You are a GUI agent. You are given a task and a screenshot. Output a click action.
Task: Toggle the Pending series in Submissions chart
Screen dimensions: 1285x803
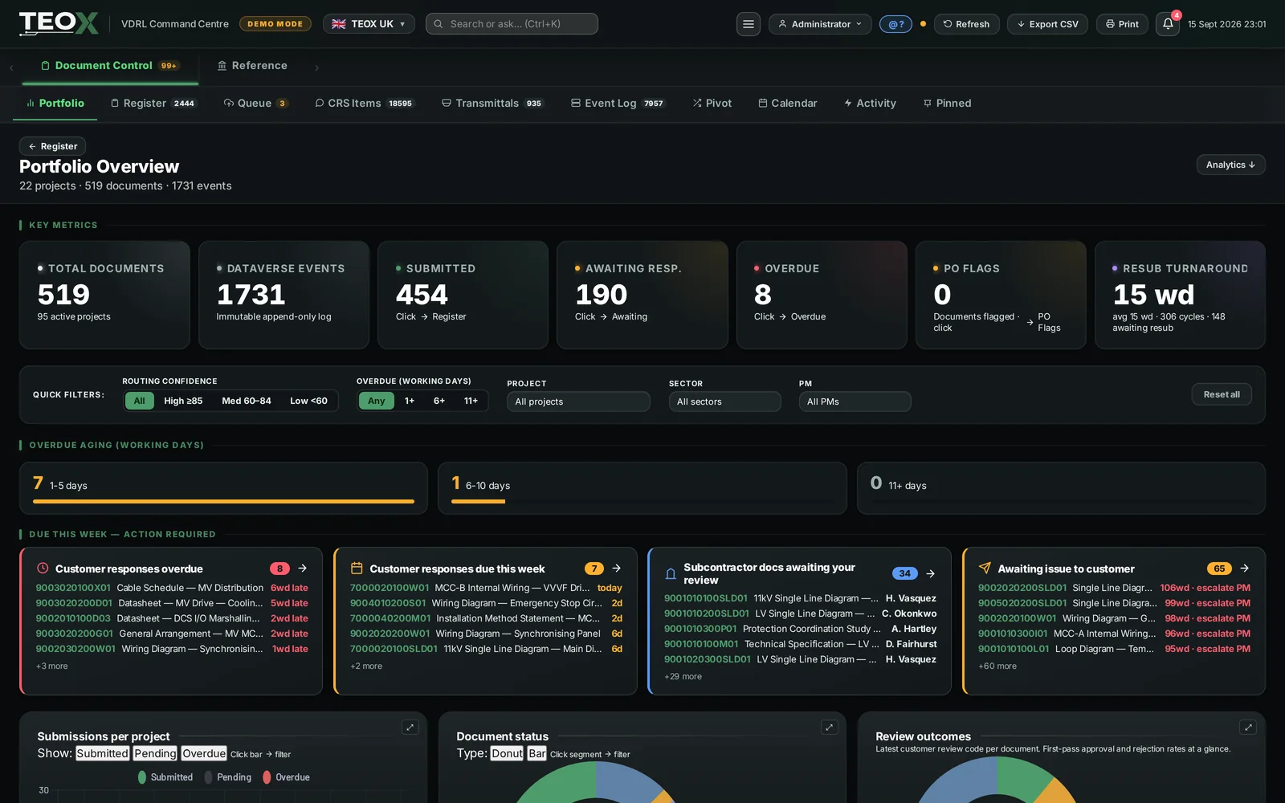[155, 753]
